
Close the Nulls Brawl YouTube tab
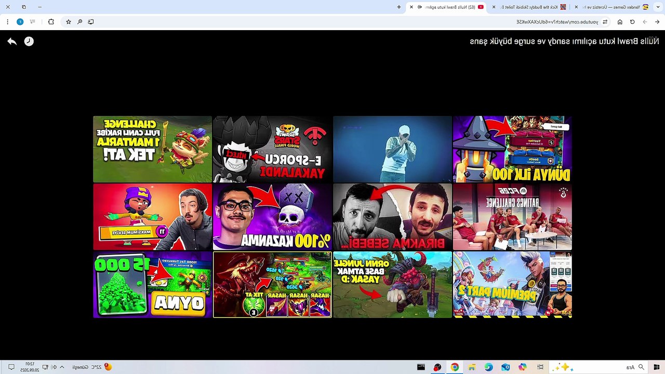pos(411,7)
